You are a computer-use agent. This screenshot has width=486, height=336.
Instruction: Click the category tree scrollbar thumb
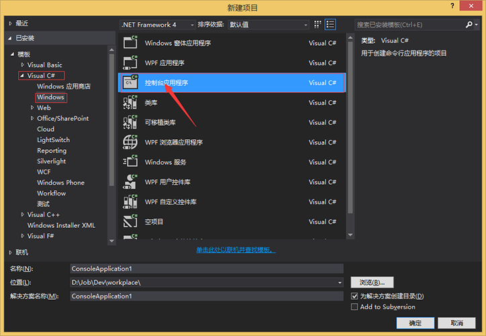[x=111, y=120]
